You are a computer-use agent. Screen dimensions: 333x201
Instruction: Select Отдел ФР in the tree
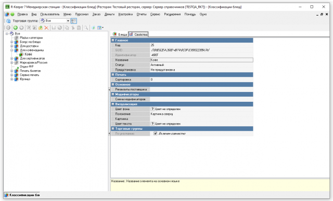point(27,66)
